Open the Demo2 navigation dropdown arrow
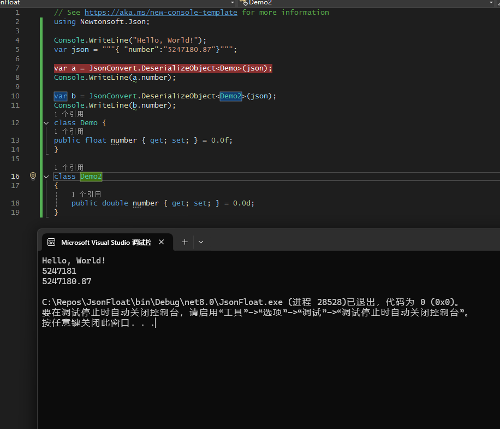 tap(491, 3)
